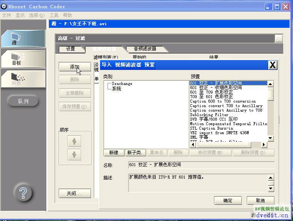The image size is (293, 221).
Task: Click the 新建 button
Action: [x=114, y=153]
